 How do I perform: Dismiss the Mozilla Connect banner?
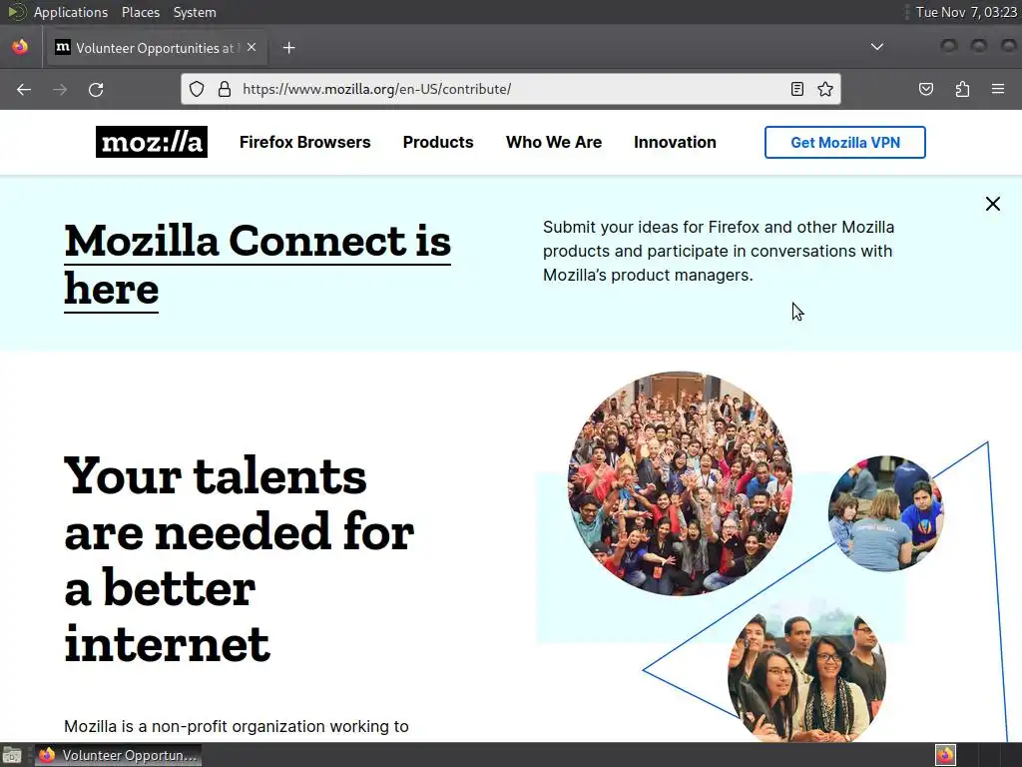coord(993,204)
